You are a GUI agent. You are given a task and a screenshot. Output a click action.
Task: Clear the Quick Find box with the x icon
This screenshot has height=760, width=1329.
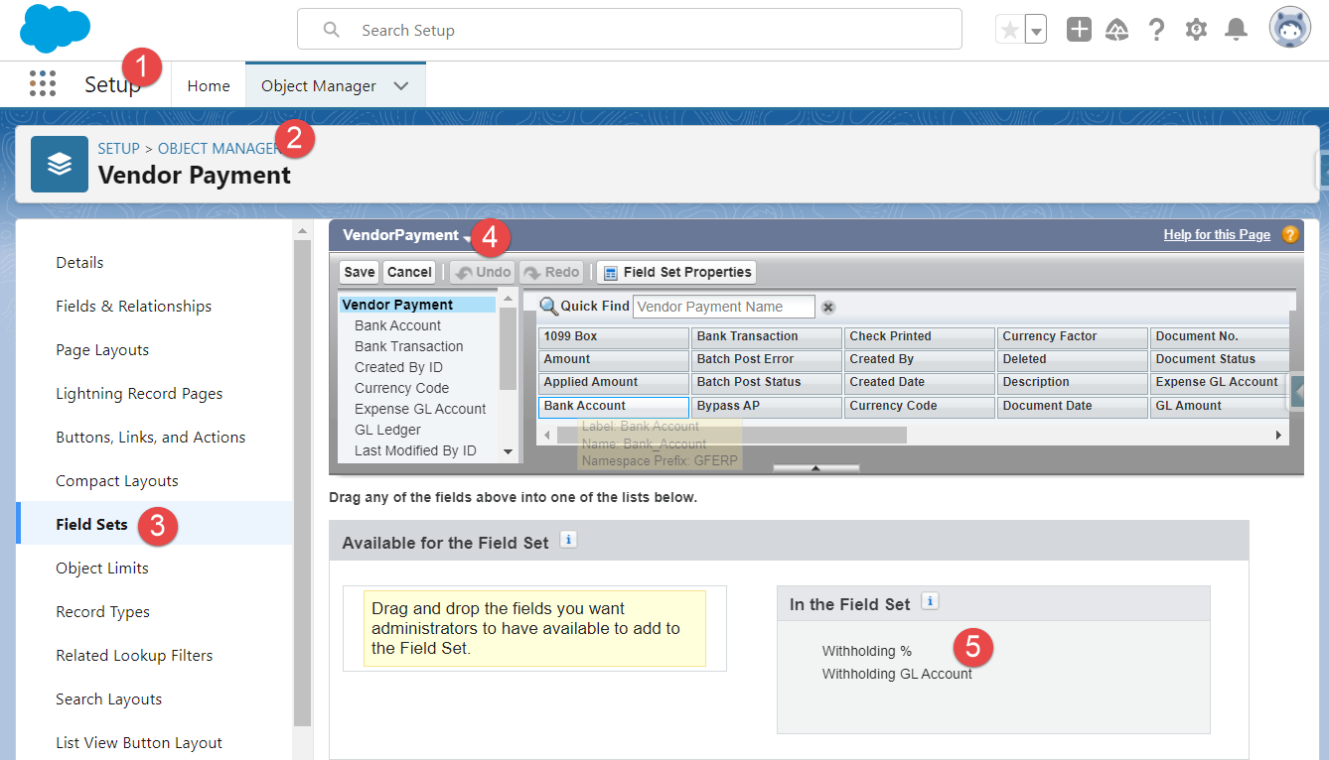click(x=828, y=307)
